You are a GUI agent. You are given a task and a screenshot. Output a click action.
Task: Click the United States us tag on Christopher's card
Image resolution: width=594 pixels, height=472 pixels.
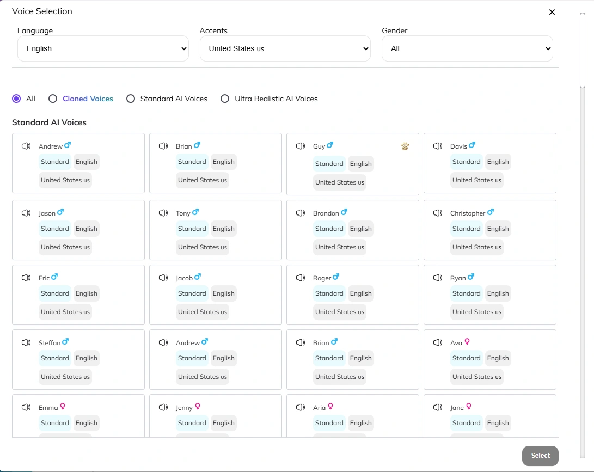[476, 247]
